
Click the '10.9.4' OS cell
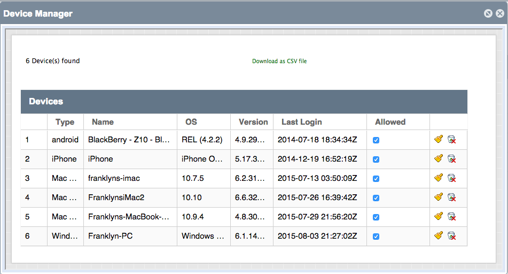click(x=204, y=217)
